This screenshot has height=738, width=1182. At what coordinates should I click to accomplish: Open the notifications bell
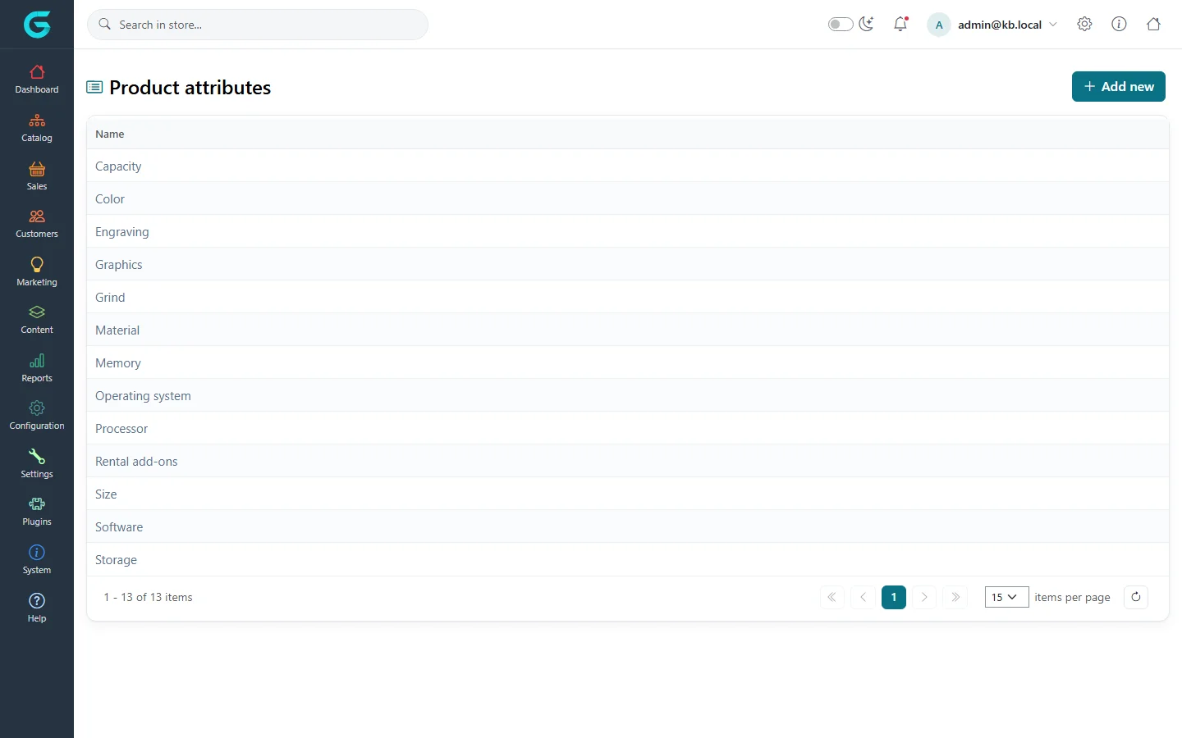pyautogui.click(x=900, y=24)
